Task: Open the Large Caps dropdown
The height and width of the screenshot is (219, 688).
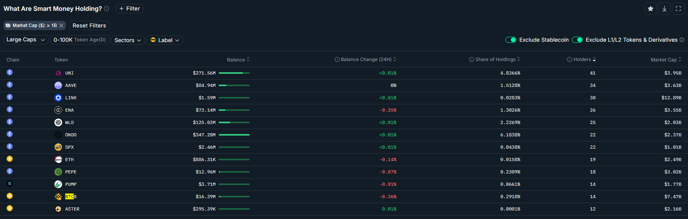Action: (x=26, y=40)
